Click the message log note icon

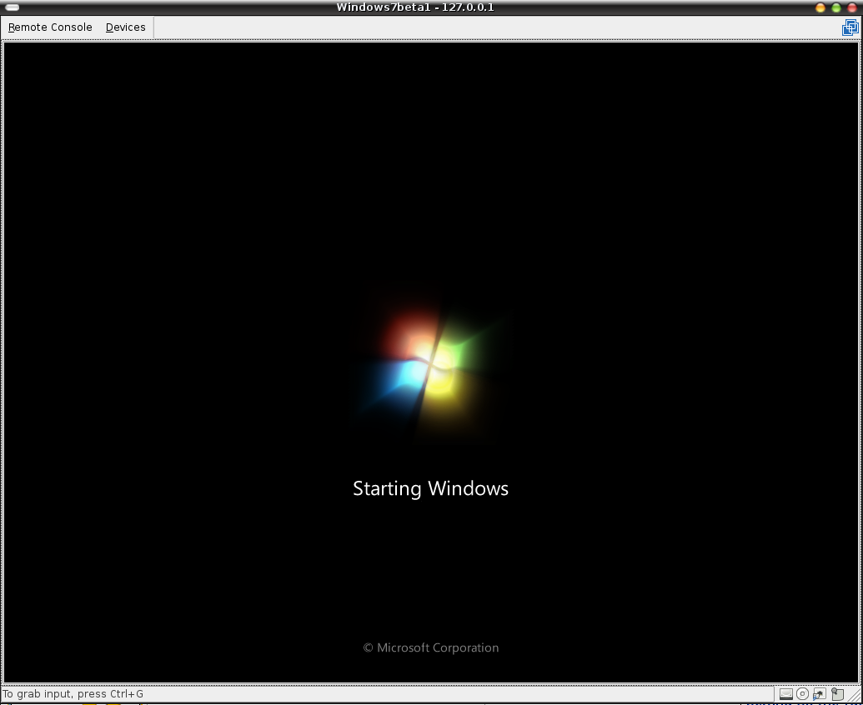(x=838, y=694)
